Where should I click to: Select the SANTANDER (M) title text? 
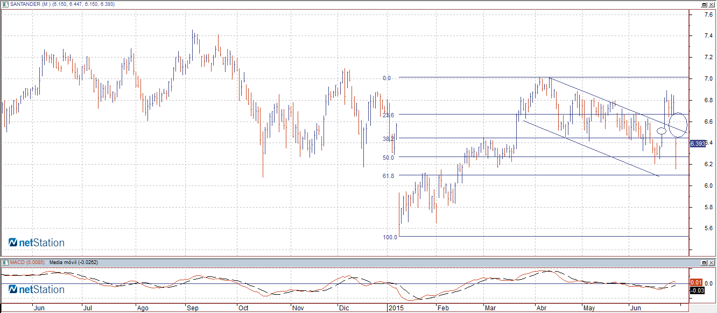pos(31,4)
